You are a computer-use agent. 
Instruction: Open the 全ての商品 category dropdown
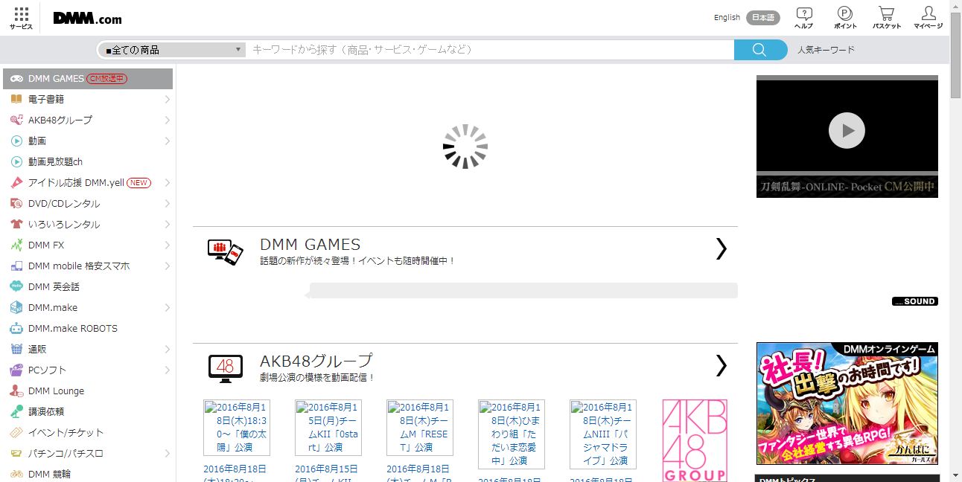click(171, 50)
